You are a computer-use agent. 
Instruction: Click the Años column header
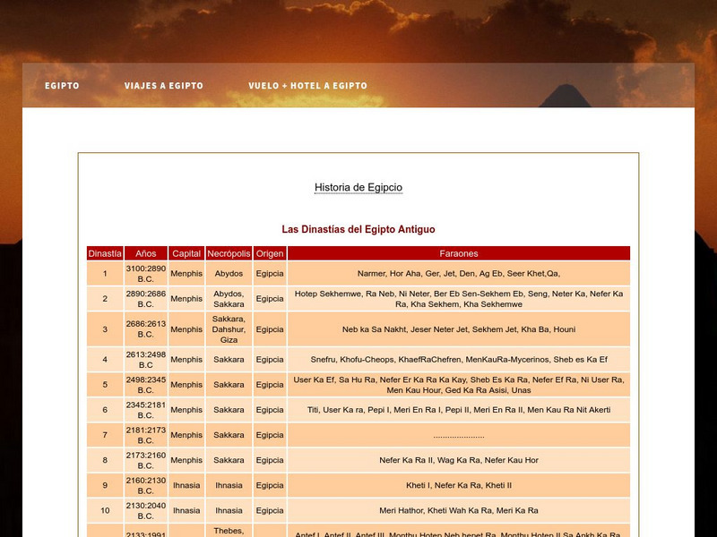pyautogui.click(x=146, y=253)
